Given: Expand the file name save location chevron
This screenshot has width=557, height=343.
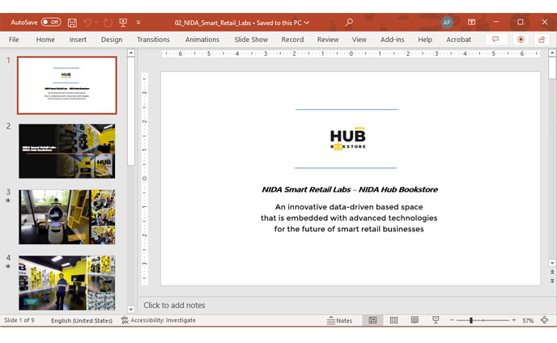Looking at the screenshot, I should [x=307, y=23].
